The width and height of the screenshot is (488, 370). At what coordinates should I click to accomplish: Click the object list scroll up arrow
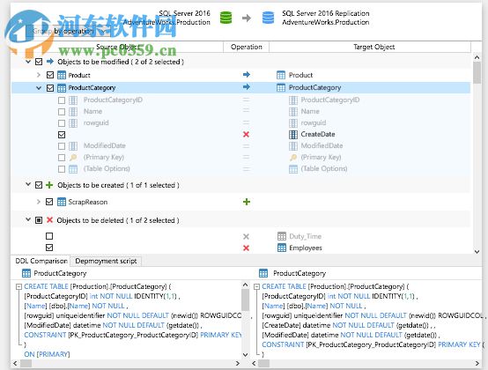click(477, 57)
